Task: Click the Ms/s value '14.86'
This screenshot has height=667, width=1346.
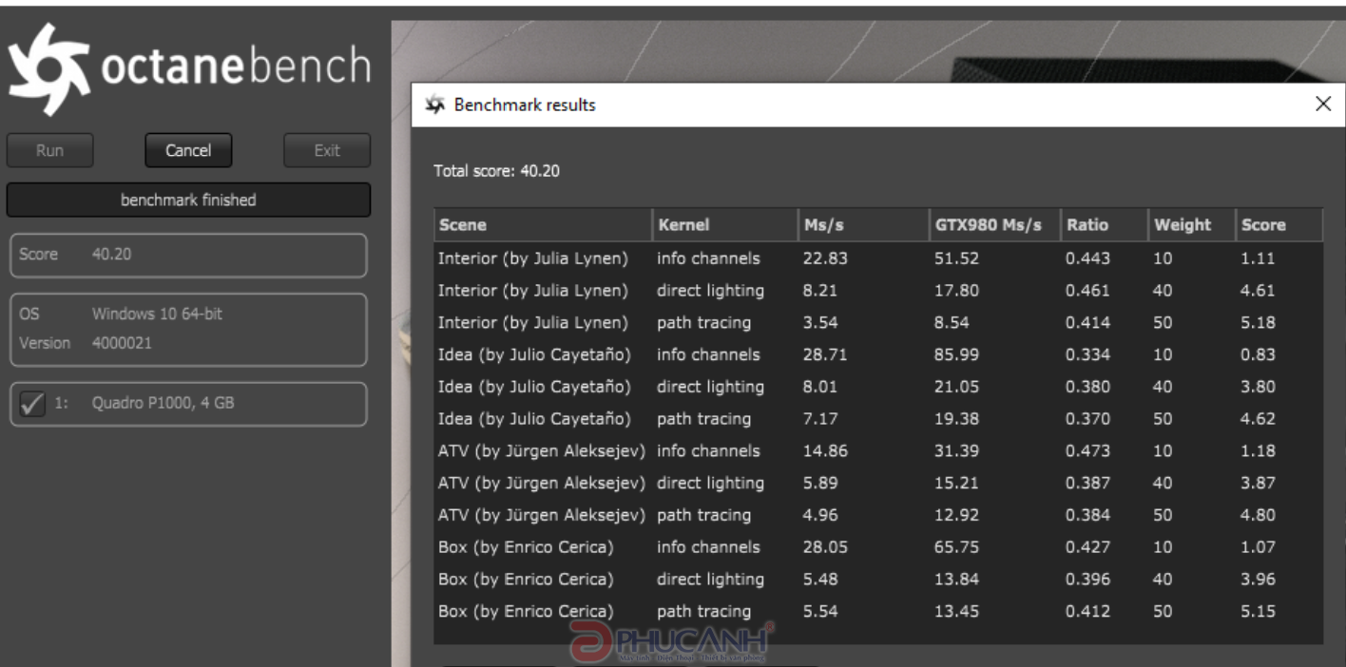Action: pyautogui.click(x=825, y=451)
